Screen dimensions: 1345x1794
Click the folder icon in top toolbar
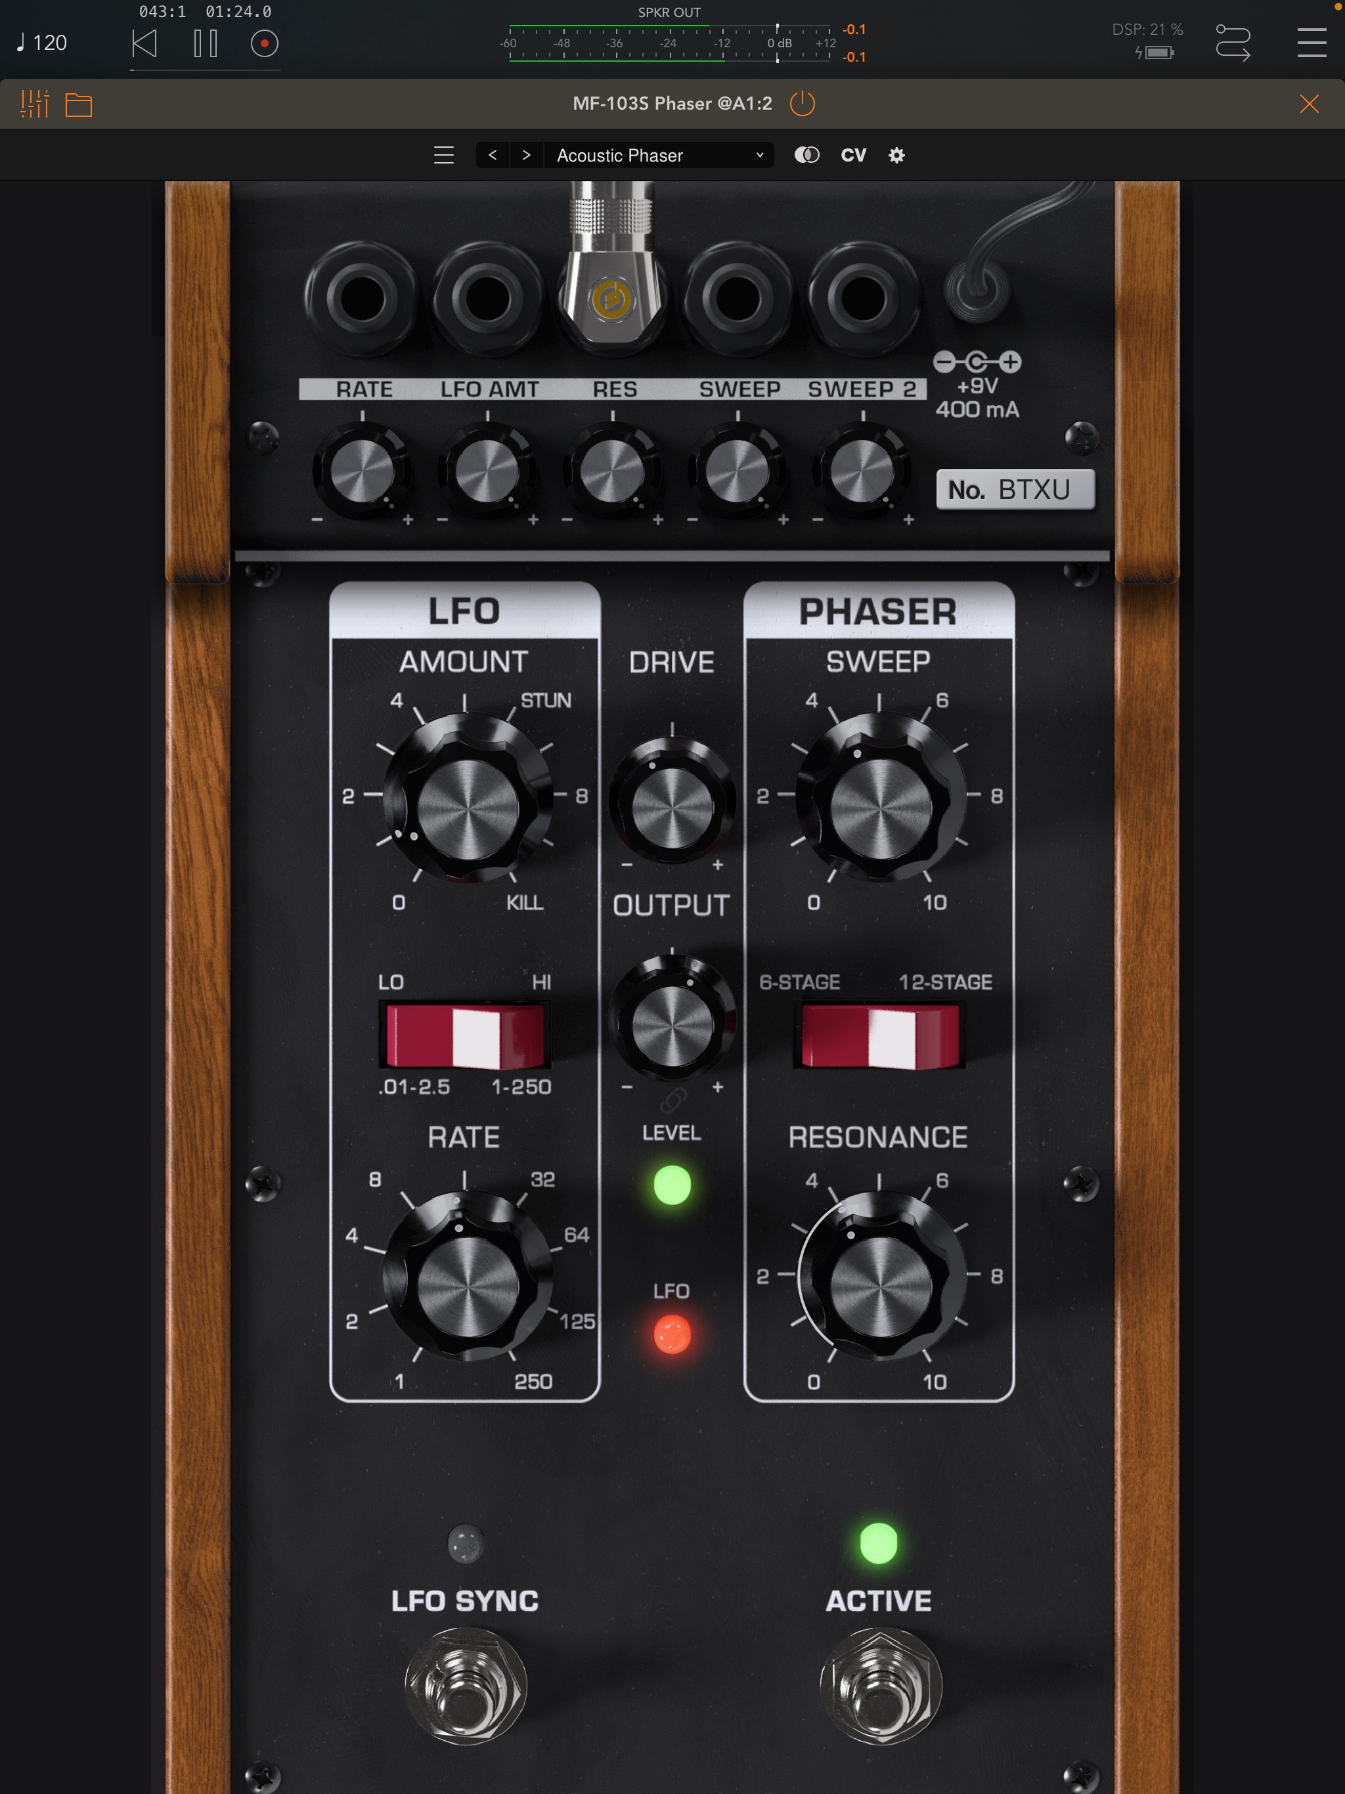click(x=81, y=103)
